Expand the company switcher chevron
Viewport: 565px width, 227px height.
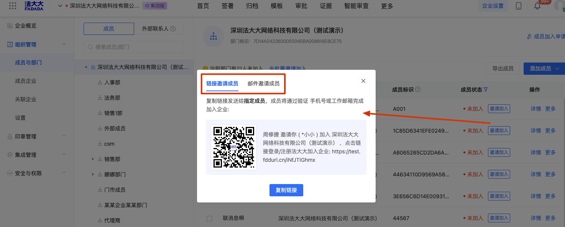60,6
